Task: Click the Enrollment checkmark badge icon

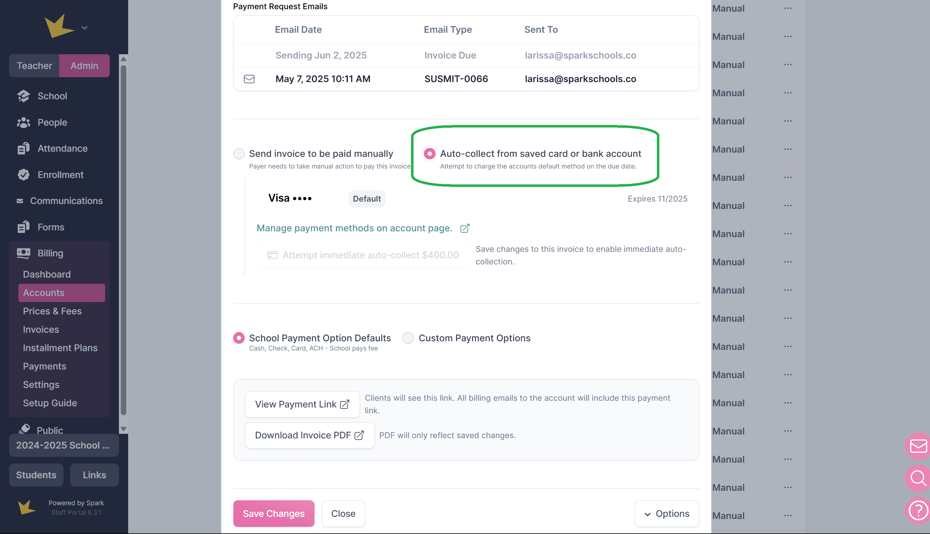Action: coord(24,175)
